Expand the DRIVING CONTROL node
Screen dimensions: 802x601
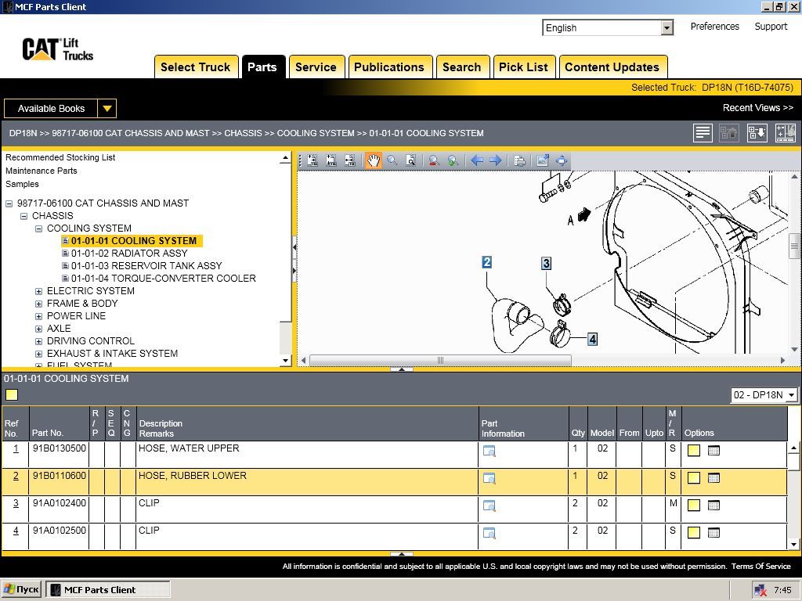click(38, 341)
